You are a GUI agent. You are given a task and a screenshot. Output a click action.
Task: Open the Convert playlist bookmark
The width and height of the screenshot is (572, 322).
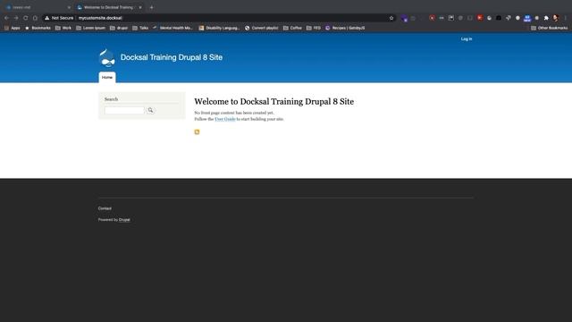point(262,28)
